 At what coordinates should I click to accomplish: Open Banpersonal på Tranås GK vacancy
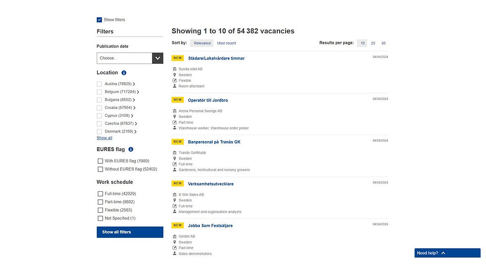[214, 142]
